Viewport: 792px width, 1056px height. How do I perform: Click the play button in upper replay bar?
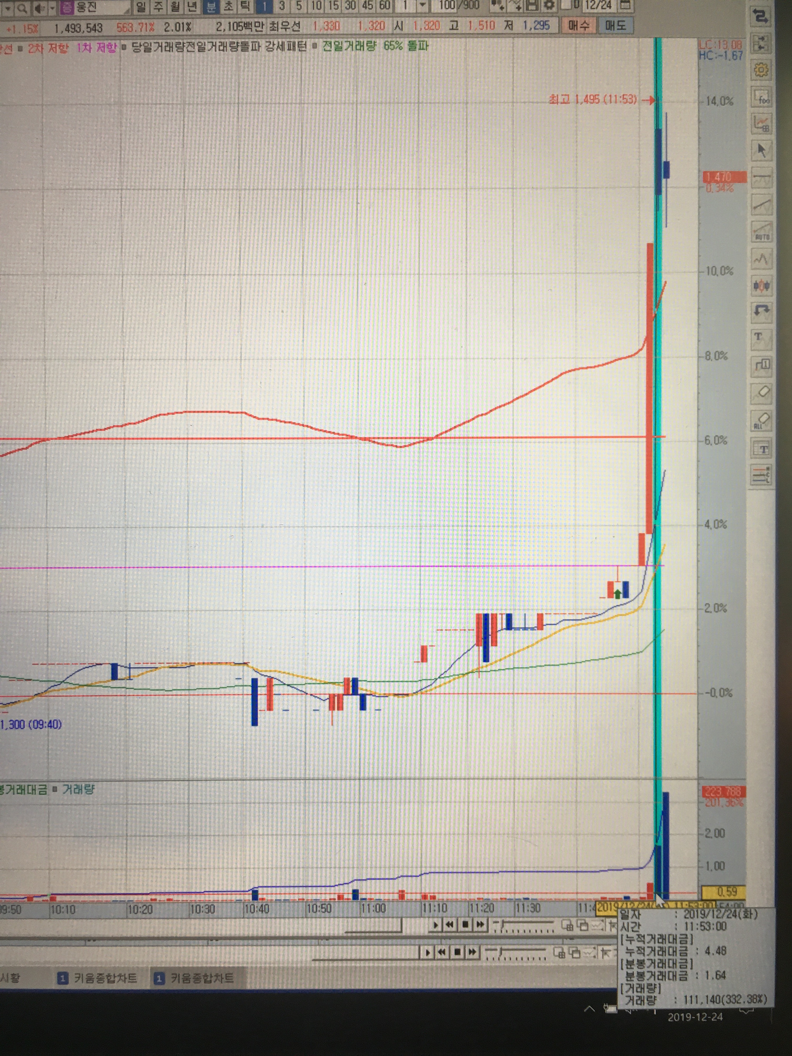coord(435,925)
